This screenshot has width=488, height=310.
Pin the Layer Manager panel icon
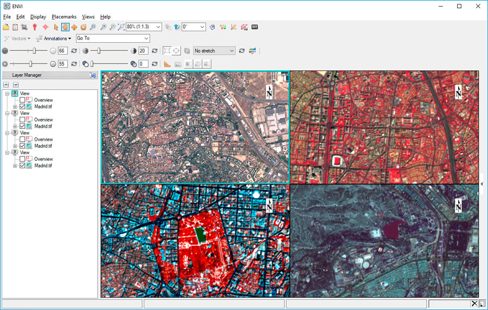click(93, 75)
